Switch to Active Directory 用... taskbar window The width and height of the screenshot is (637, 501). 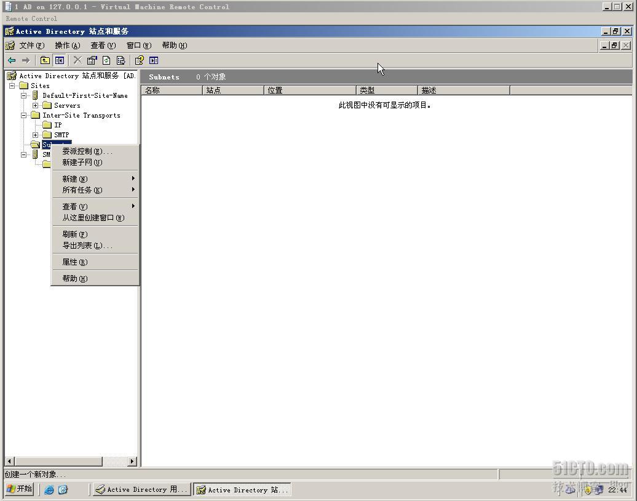tap(141, 490)
